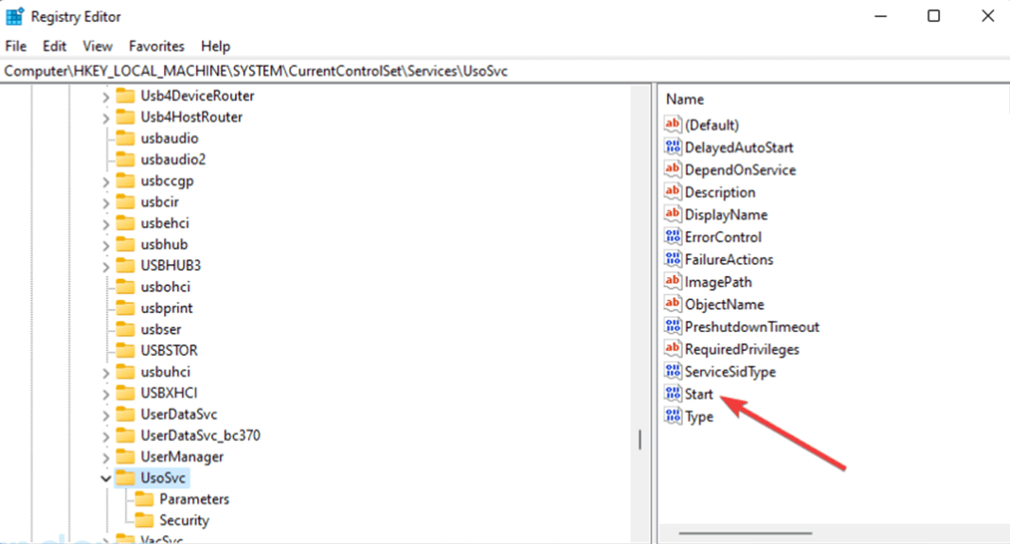This screenshot has width=1010, height=544.
Task: Click the UsoSvc open folder icon
Action: tap(125, 478)
